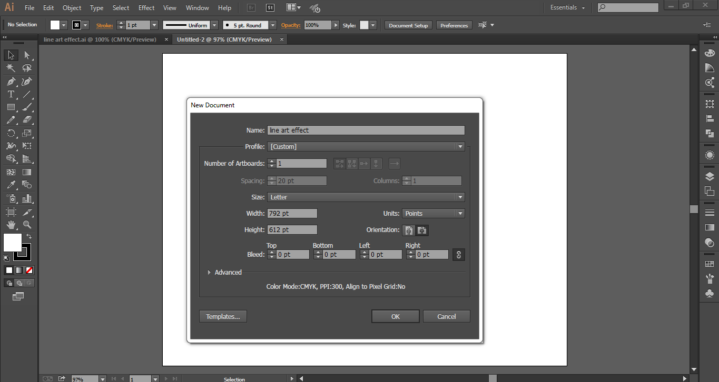Open the Effect menu

coord(146,8)
